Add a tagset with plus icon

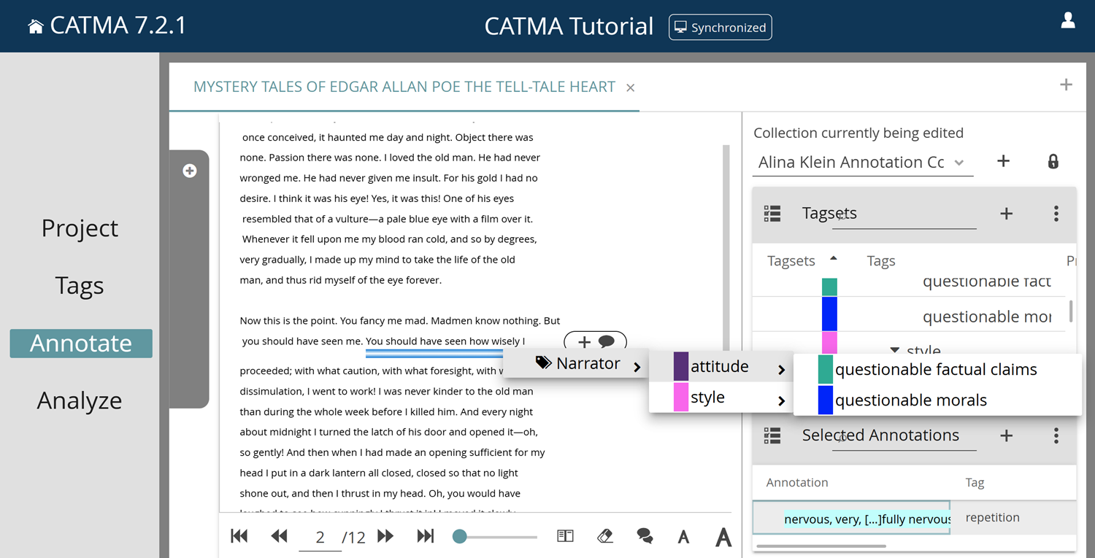click(x=1006, y=213)
